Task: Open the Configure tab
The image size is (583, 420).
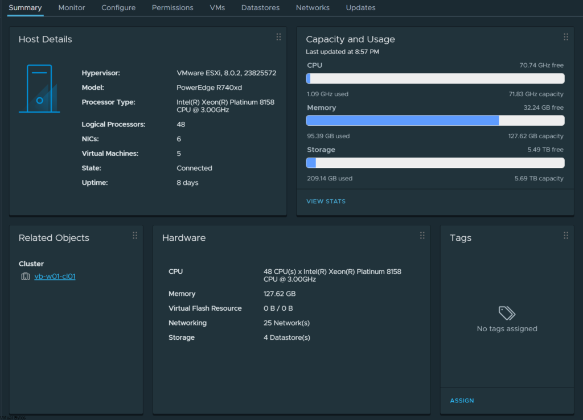Action: coord(118,8)
